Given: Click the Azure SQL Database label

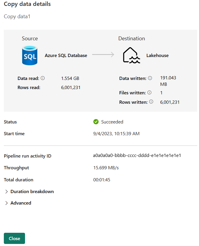Looking at the screenshot, I should coord(66,55).
